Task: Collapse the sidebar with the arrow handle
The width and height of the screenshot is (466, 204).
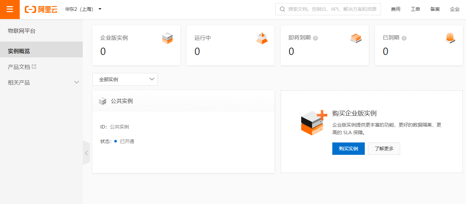Action: click(x=87, y=153)
